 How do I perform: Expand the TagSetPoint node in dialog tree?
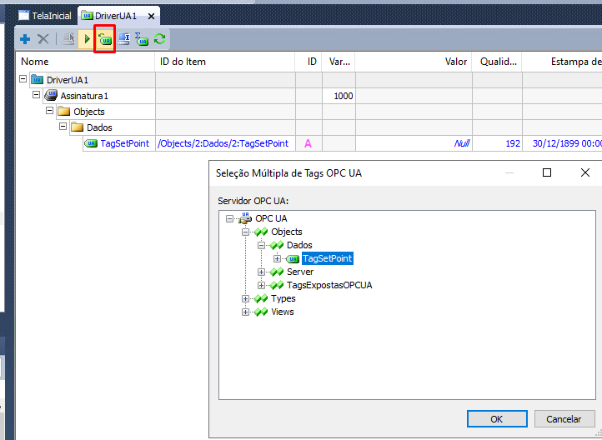(277, 259)
